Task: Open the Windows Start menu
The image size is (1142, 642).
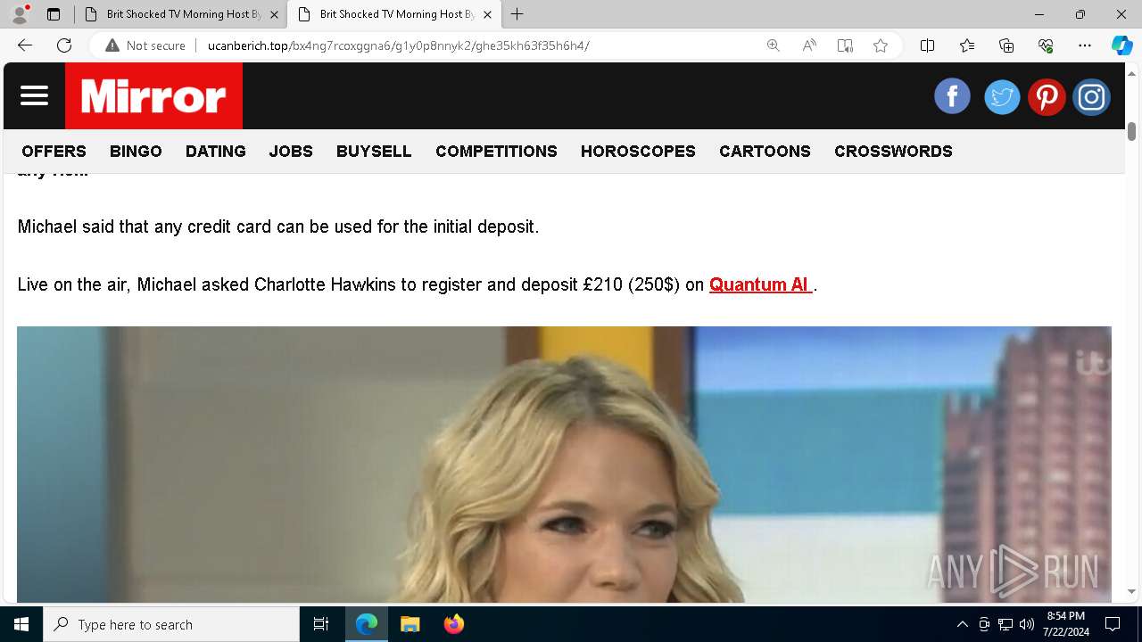Action: [21, 624]
